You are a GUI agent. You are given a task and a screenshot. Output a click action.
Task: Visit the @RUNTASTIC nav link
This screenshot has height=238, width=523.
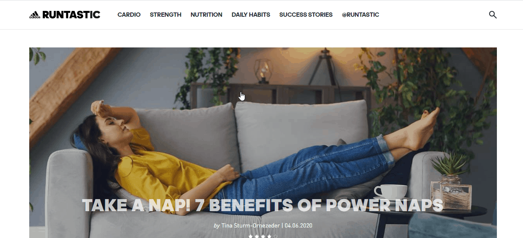point(360,15)
